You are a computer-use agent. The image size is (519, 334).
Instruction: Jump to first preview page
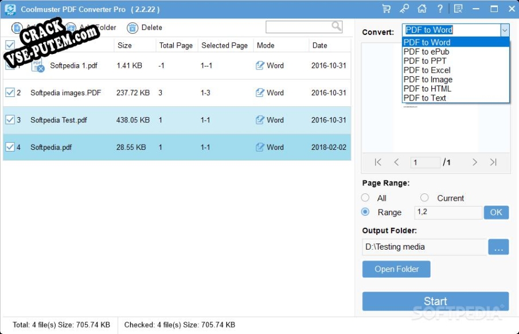(378, 162)
